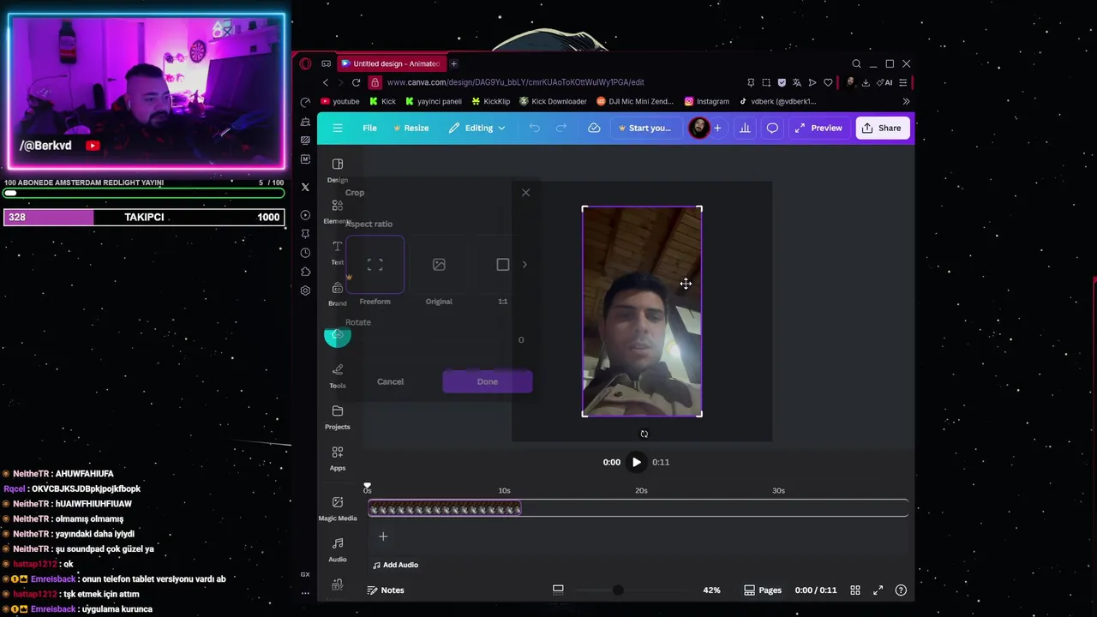This screenshot has width=1097, height=617.
Task: Undo the last action in Canva
Action: (535, 128)
